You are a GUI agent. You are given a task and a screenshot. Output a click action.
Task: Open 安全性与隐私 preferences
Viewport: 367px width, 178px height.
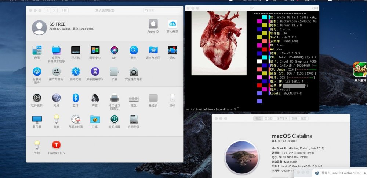pos(134,72)
